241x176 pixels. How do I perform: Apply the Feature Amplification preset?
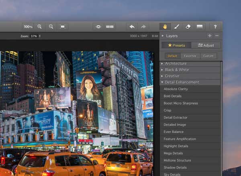(190, 139)
